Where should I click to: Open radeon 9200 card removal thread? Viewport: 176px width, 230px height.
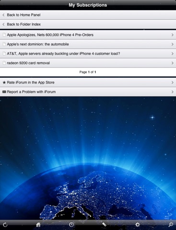[88, 63]
